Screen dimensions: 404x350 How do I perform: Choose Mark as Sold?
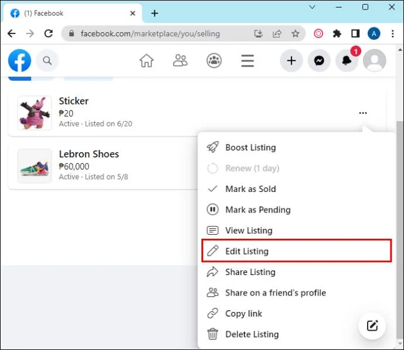(296, 189)
